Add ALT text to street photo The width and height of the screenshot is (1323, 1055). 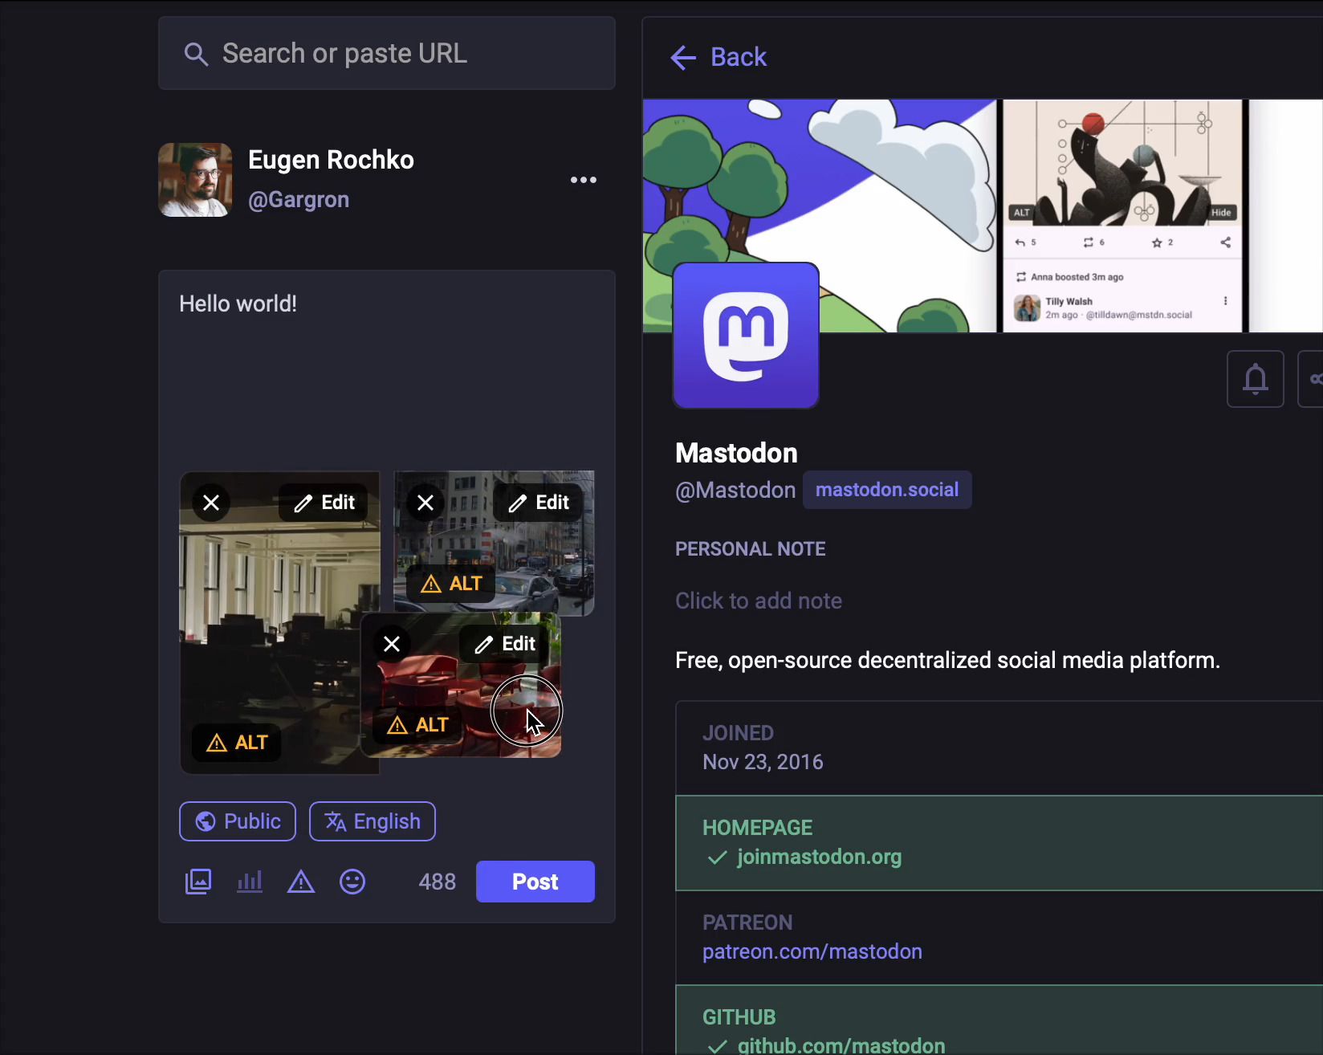(x=451, y=584)
